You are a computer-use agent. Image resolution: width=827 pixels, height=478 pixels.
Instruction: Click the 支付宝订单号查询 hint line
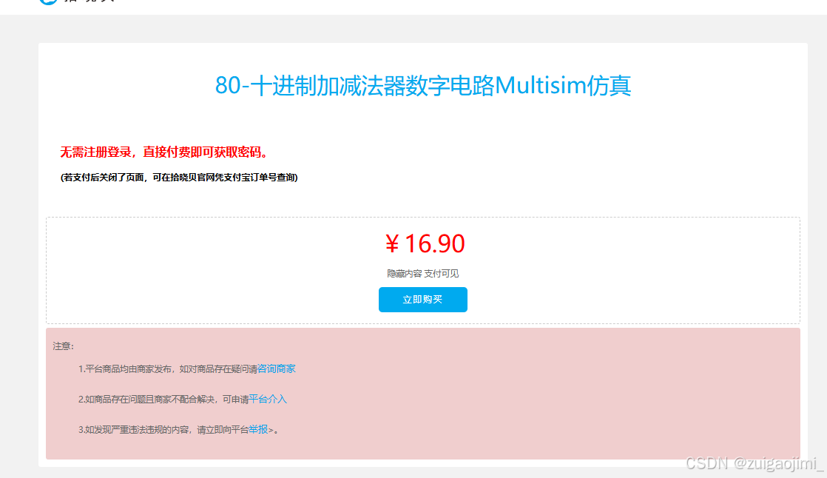point(179,178)
